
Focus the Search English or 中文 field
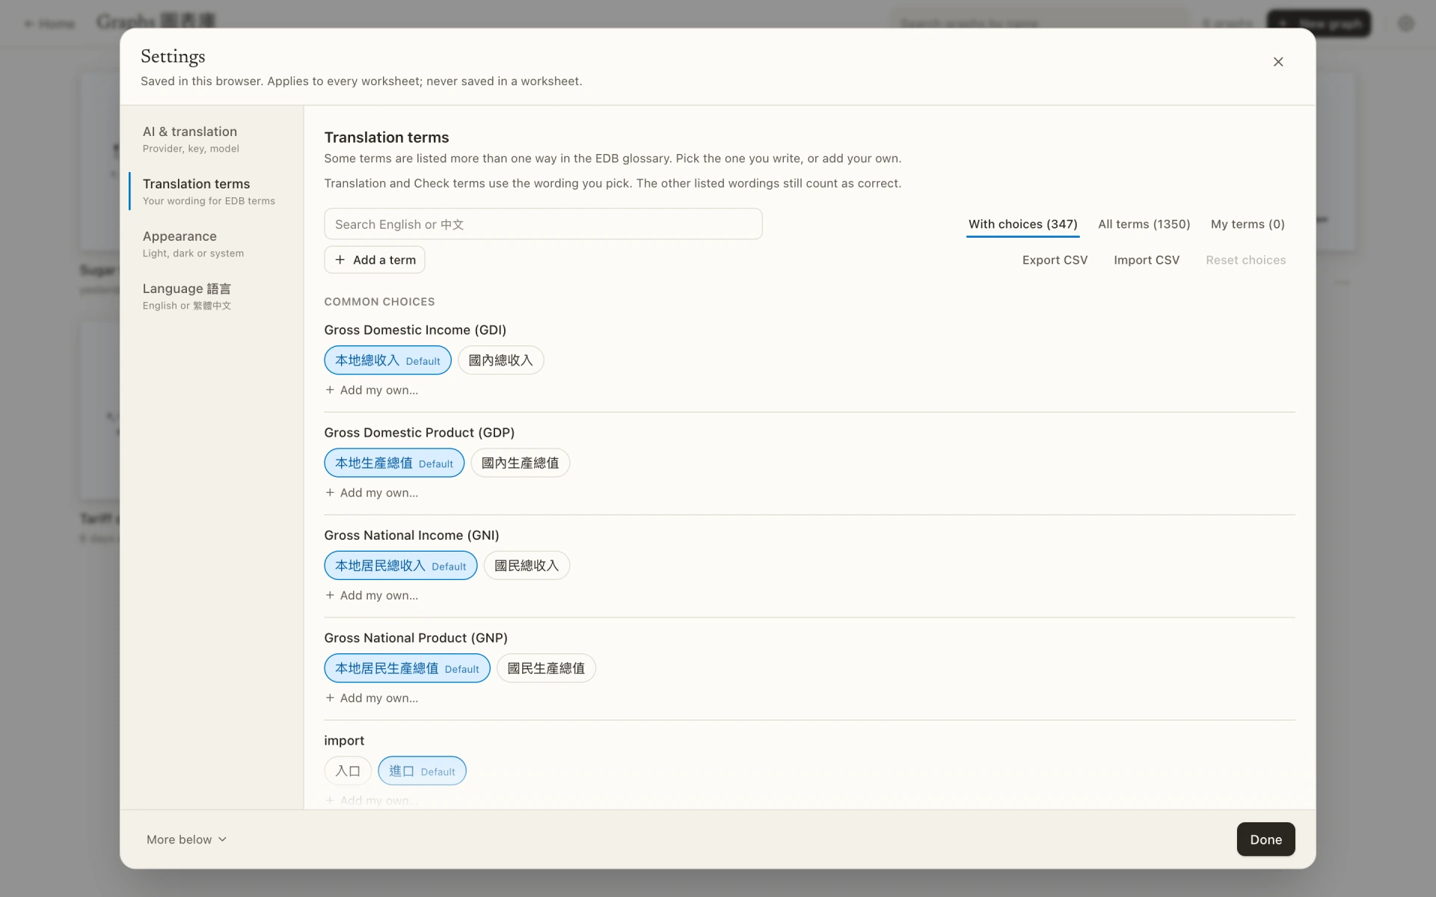click(x=543, y=224)
